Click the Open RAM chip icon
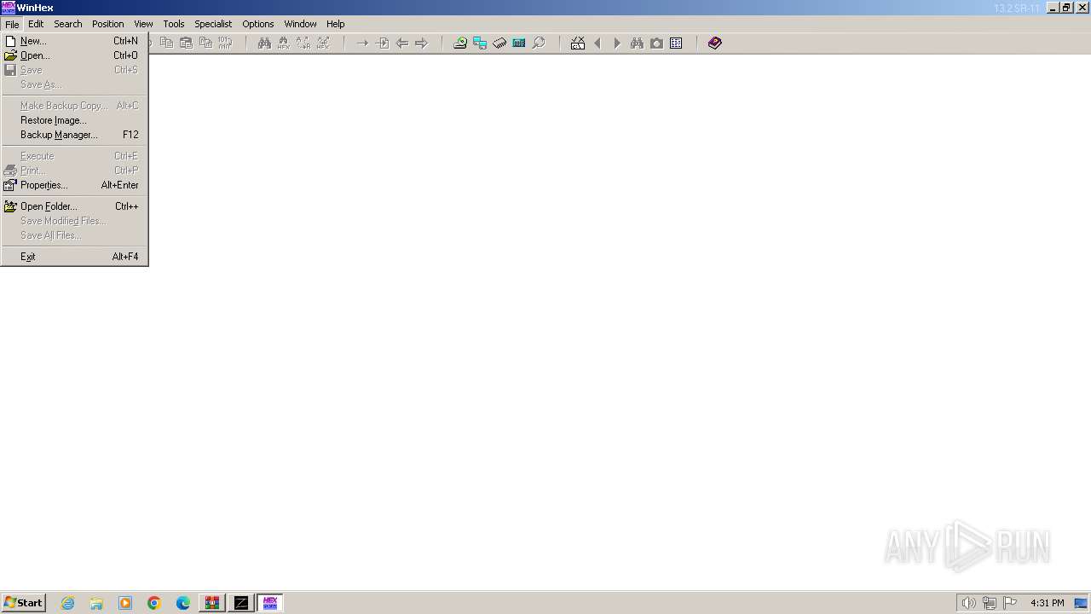This screenshot has width=1091, height=614. (x=499, y=43)
